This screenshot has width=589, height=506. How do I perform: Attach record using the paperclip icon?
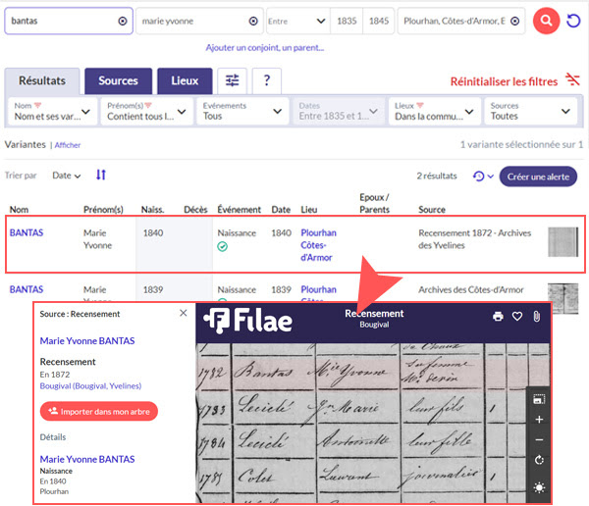(x=537, y=317)
